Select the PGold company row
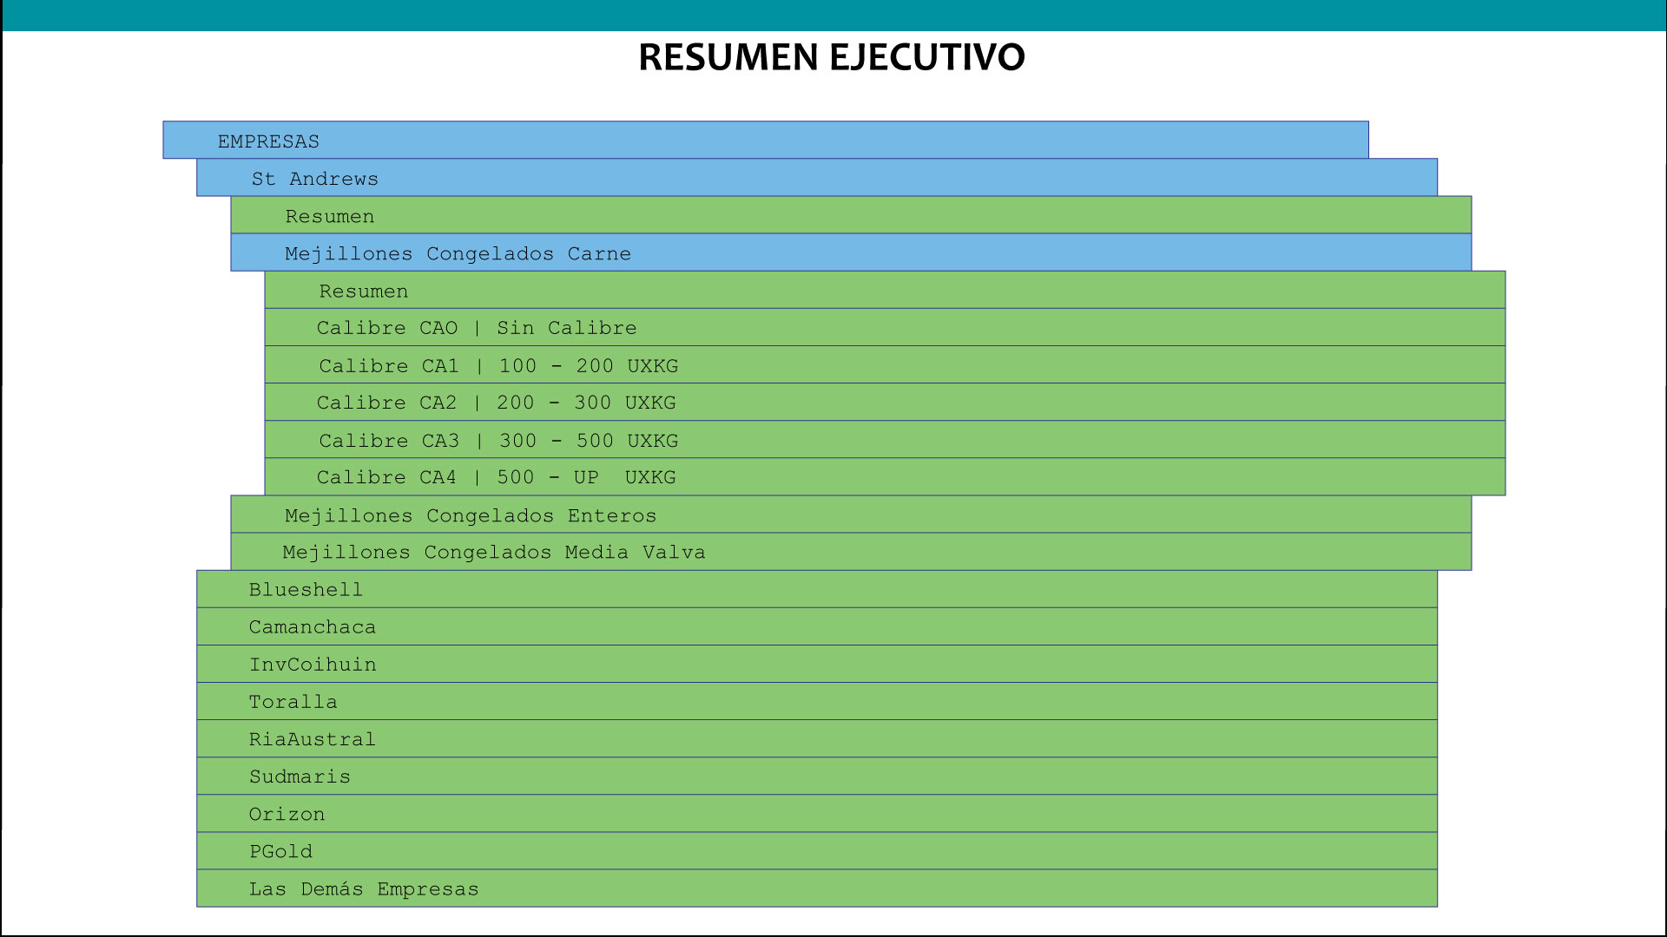This screenshot has width=1667, height=937. pyautogui.click(x=280, y=851)
